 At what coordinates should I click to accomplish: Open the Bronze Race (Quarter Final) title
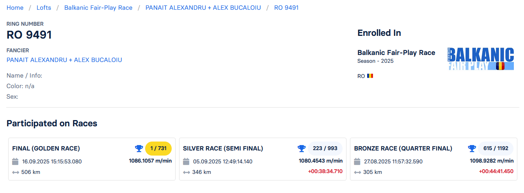point(403,149)
